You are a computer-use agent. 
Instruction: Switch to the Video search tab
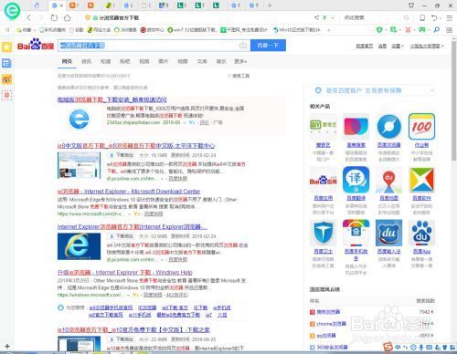coord(143,61)
